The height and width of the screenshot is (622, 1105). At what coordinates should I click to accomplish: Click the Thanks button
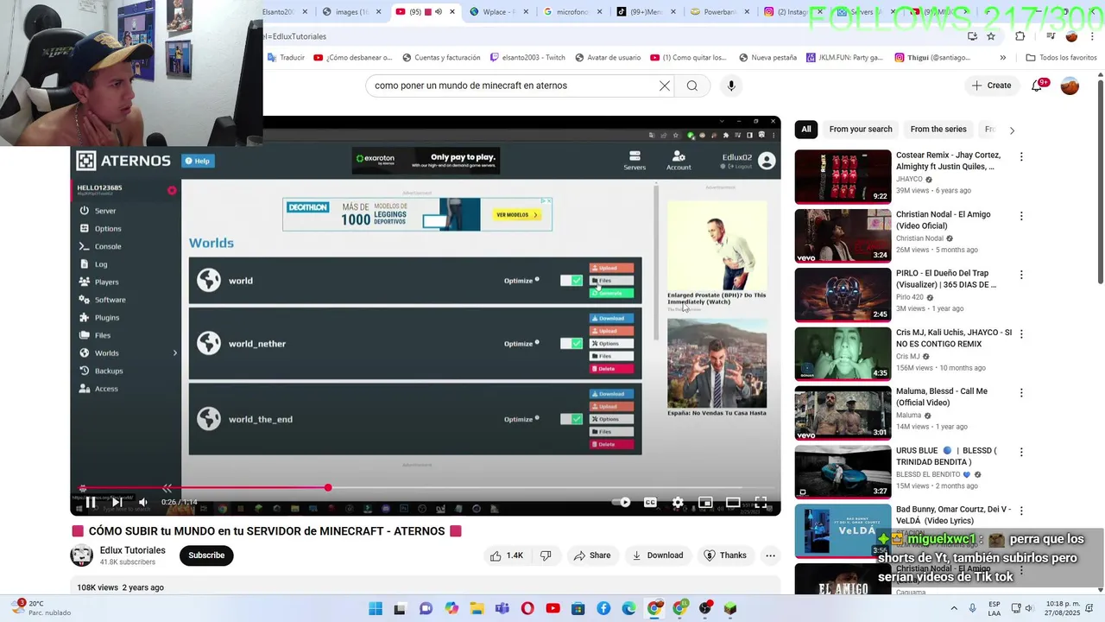click(725, 555)
